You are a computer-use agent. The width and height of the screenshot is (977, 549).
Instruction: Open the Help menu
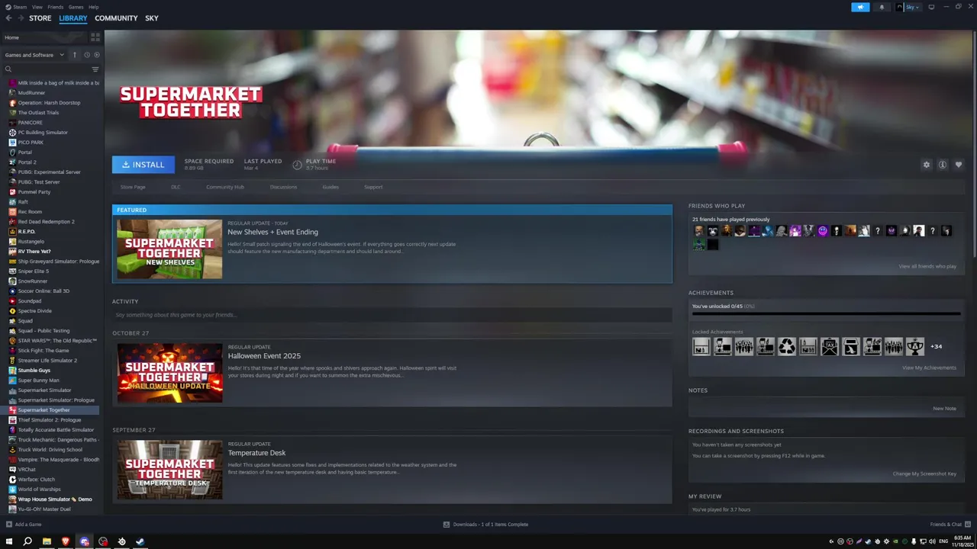coord(93,7)
